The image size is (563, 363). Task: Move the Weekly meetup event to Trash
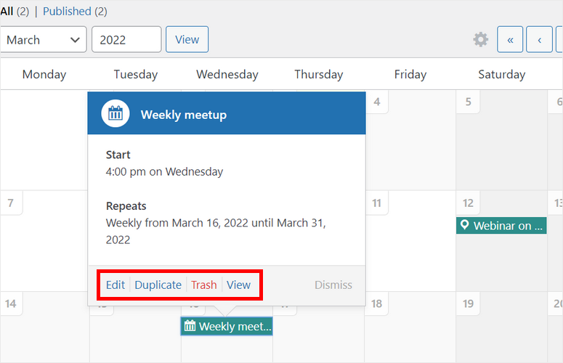(x=203, y=285)
